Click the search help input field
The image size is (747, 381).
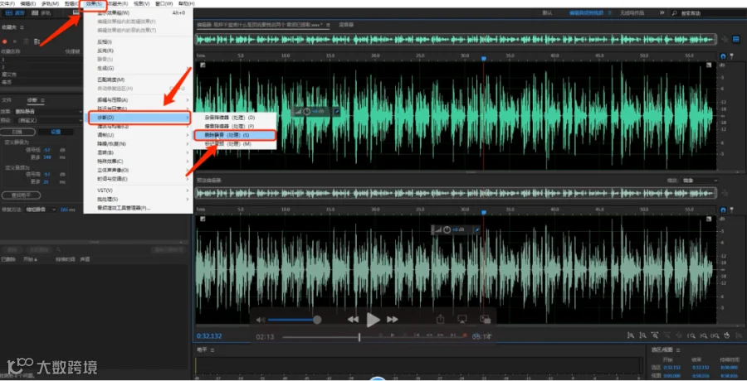coord(709,13)
